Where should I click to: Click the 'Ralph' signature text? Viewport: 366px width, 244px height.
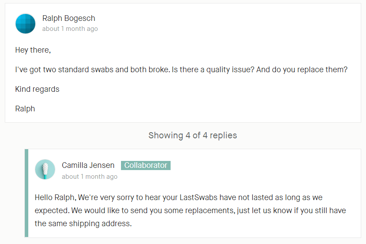(x=25, y=109)
